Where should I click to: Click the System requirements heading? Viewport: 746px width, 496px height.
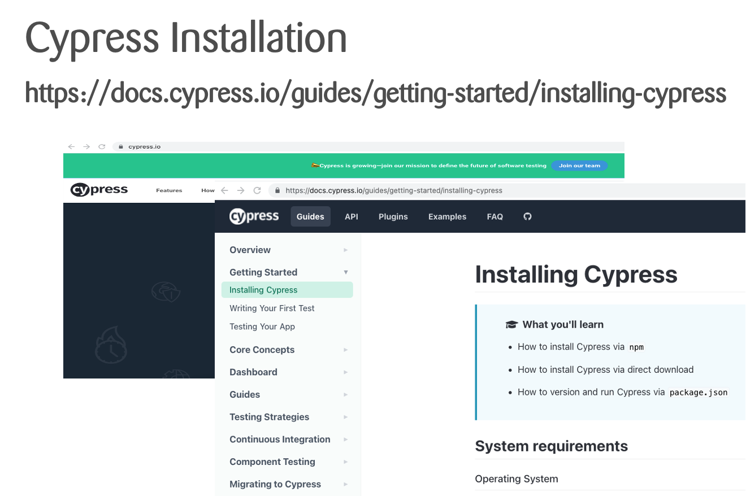(x=552, y=446)
